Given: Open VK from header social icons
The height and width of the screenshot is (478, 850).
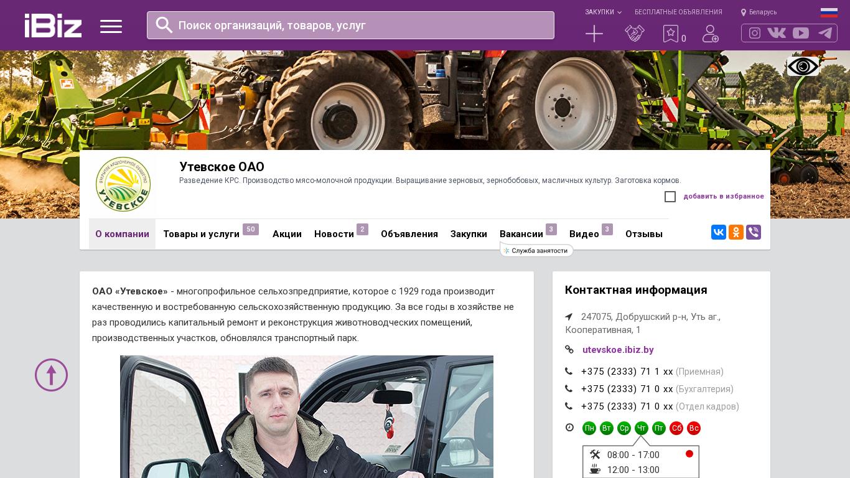Looking at the screenshot, I should pos(777,33).
